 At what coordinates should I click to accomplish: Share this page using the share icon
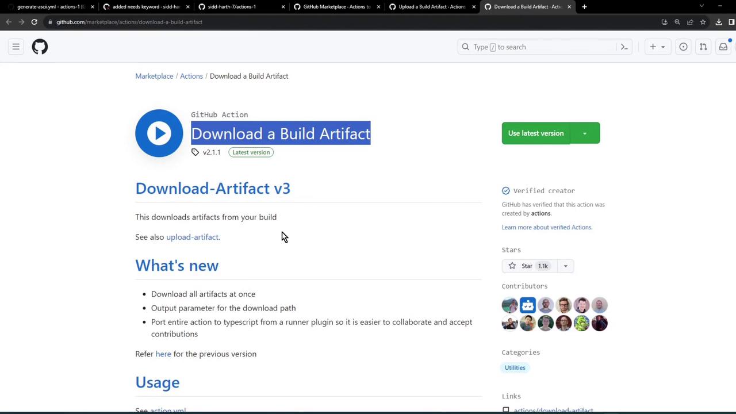[690, 22]
